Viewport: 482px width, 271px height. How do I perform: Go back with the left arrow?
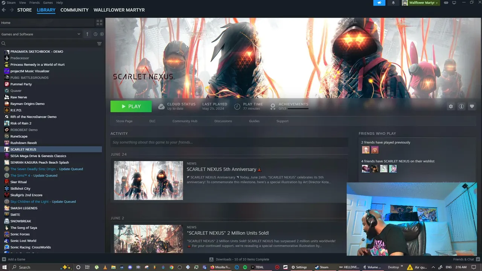tap(4, 10)
